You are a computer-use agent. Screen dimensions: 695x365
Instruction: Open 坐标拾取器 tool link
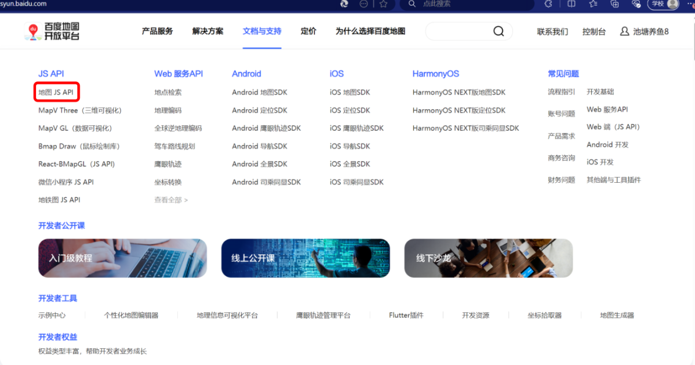tap(545, 315)
